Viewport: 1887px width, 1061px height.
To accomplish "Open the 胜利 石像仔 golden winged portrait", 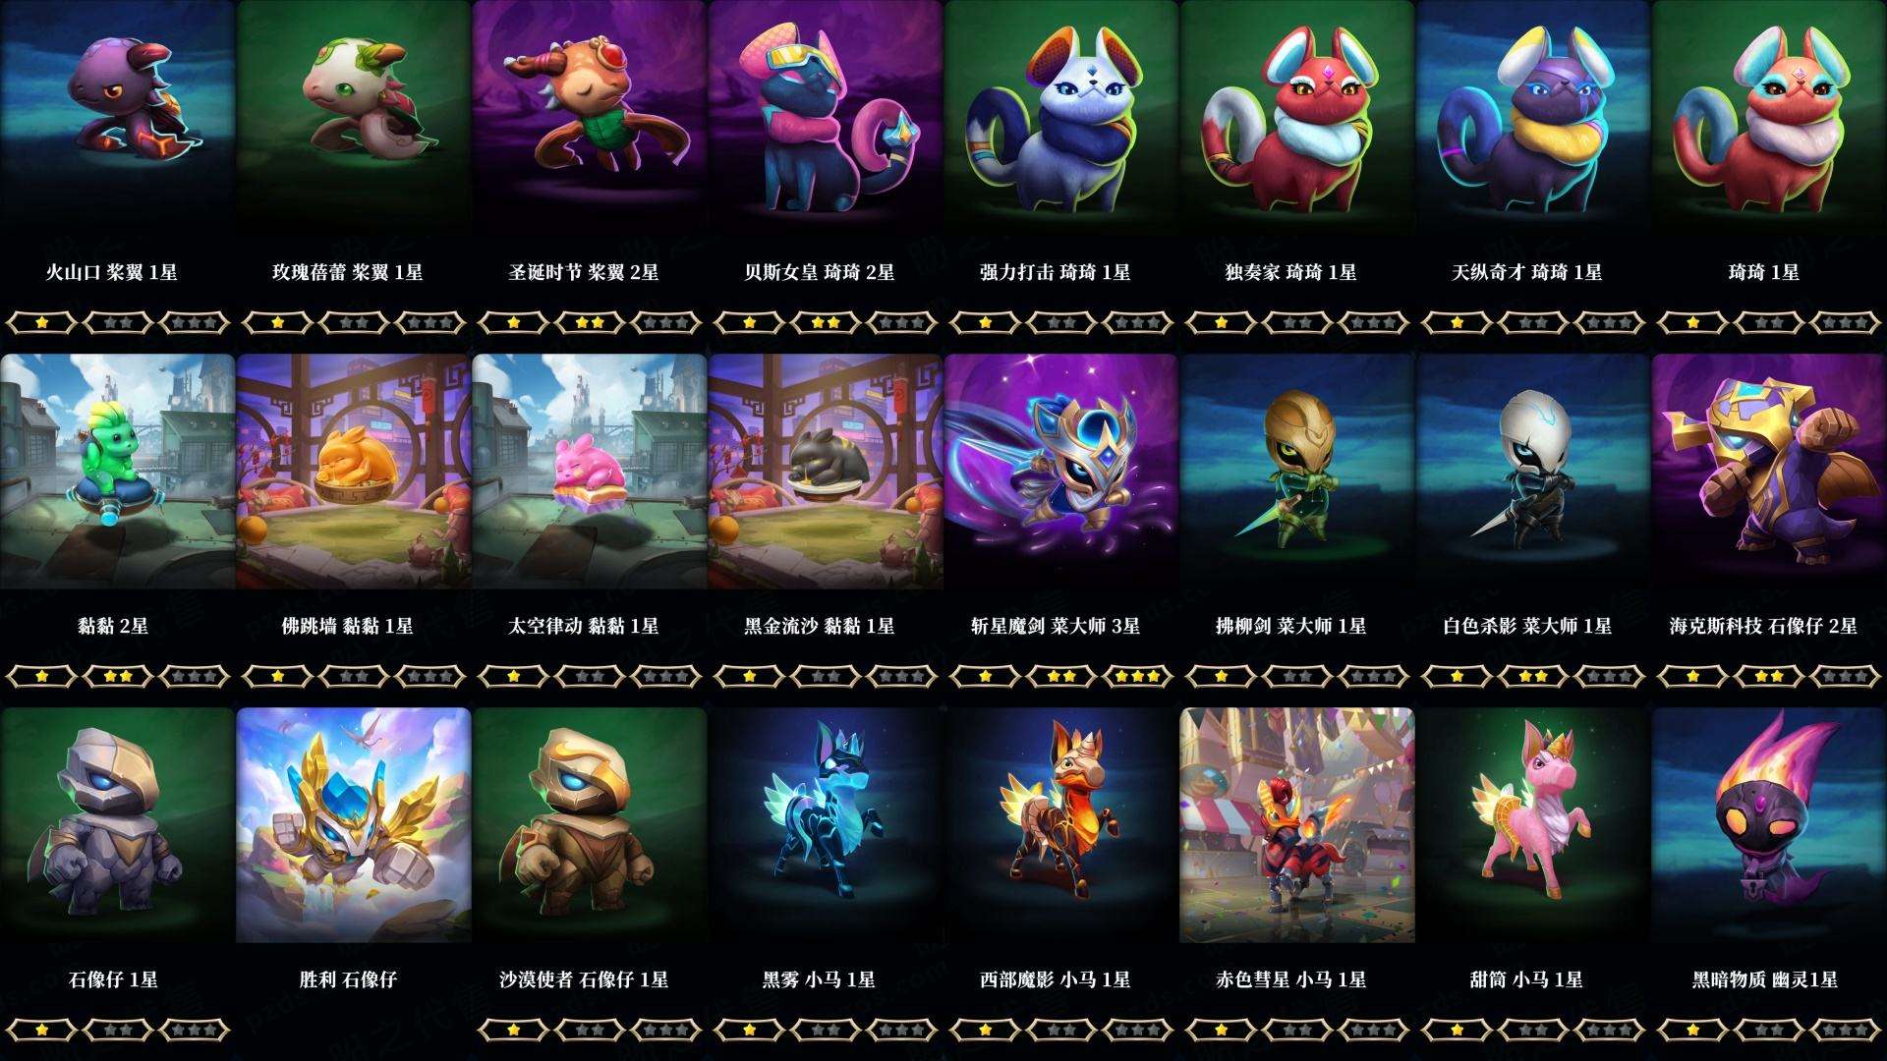I will [x=354, y=825].
